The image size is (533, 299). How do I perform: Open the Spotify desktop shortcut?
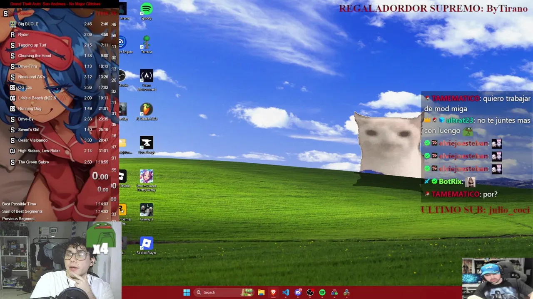click(x=146, y=11)
